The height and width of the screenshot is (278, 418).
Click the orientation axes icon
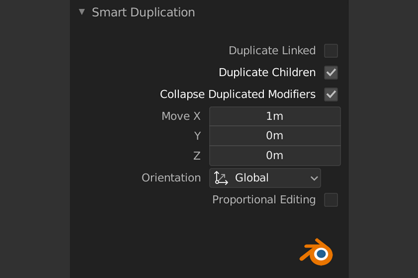221,178
